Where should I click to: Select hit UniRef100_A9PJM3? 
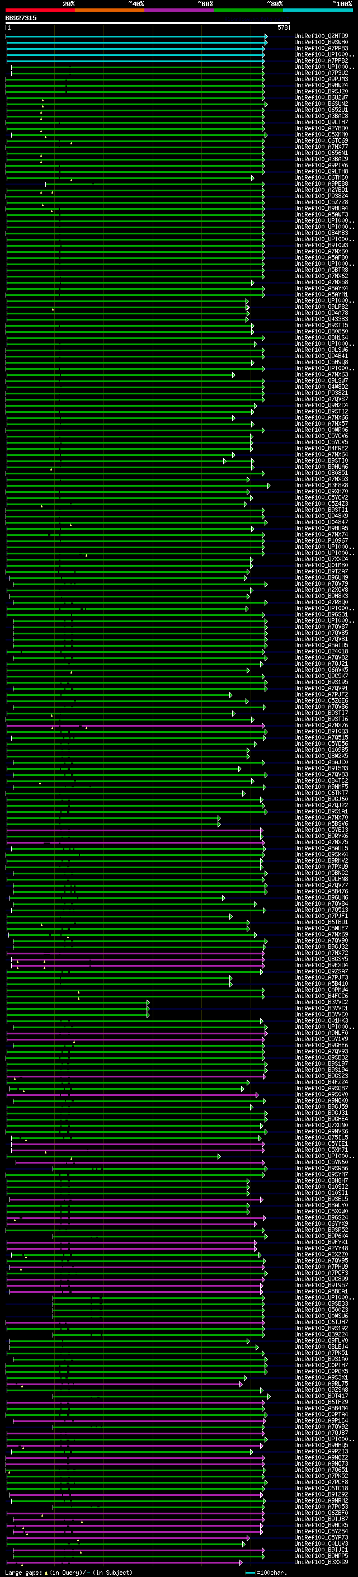(321, 79)
